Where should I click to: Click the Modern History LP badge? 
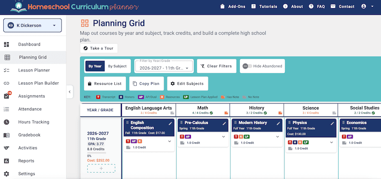point(246,137)
